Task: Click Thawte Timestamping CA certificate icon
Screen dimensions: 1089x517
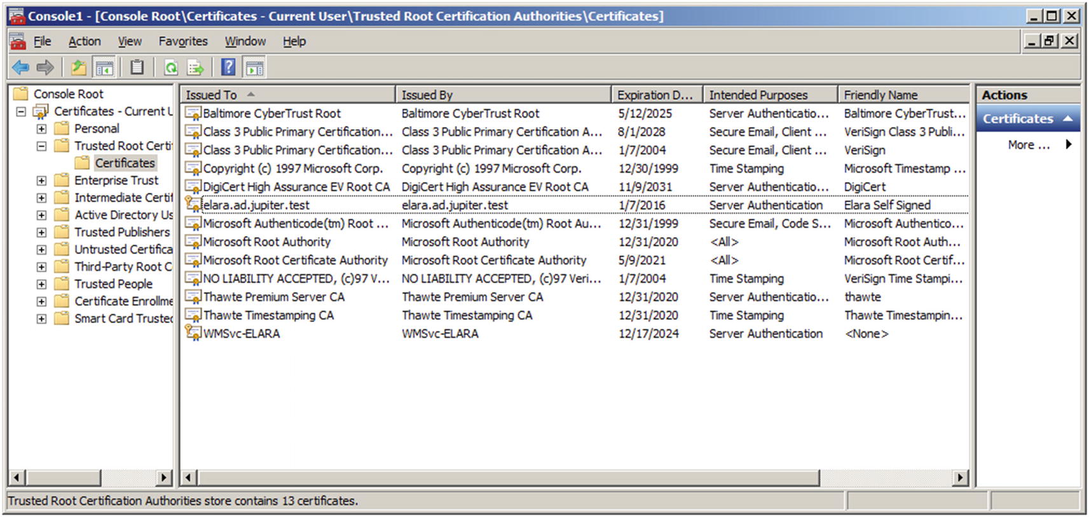Action: click(193, 315)
